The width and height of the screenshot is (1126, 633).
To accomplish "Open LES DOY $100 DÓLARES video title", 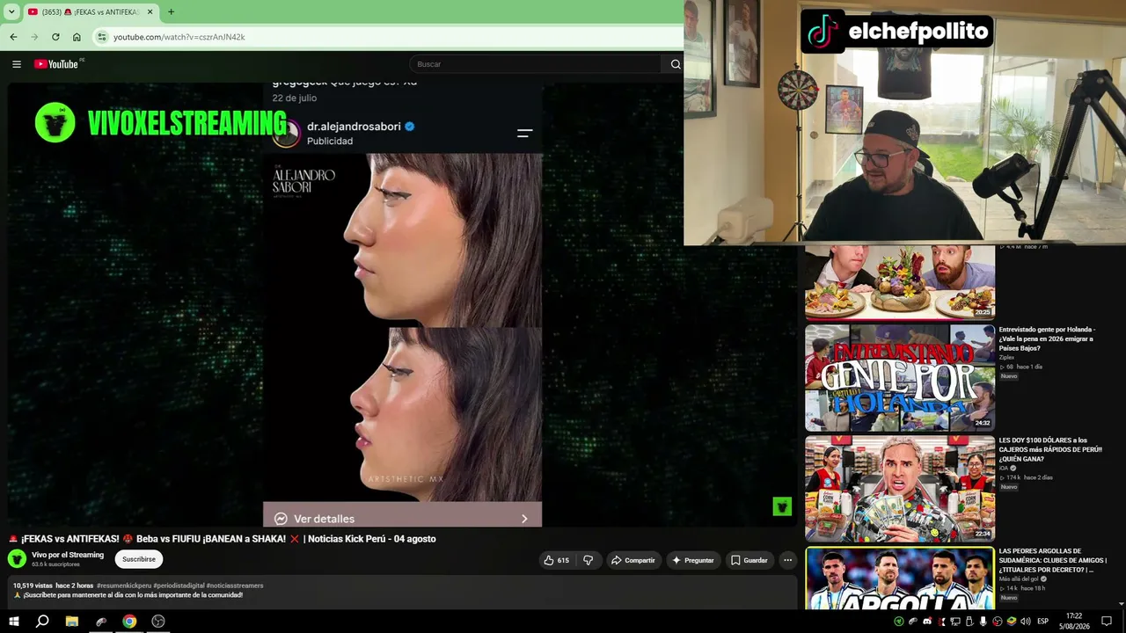I will (1050, 450).
